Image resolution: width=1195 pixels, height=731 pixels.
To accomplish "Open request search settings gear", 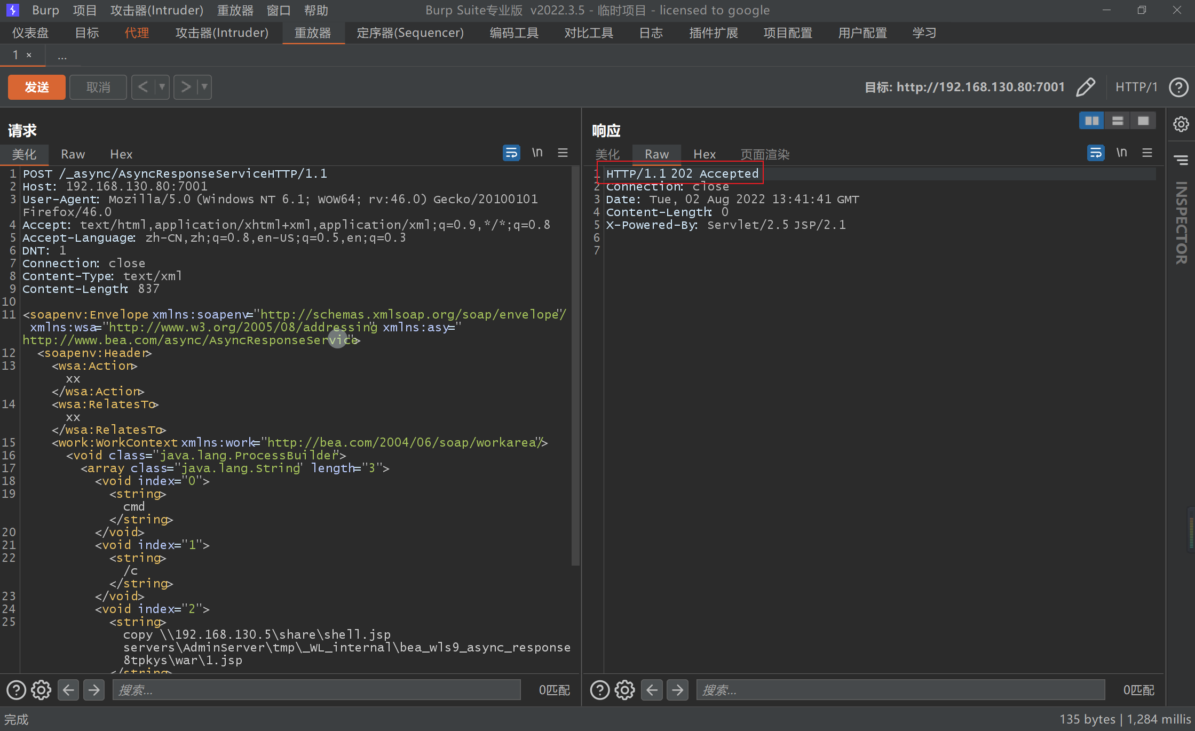I will [x=41, y=690].
